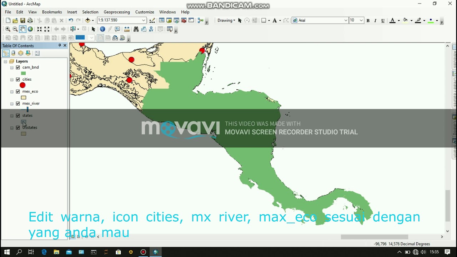Open the Find binoculars tool
457x257 pixels.
pyautogui.click(x=136, y=29)
